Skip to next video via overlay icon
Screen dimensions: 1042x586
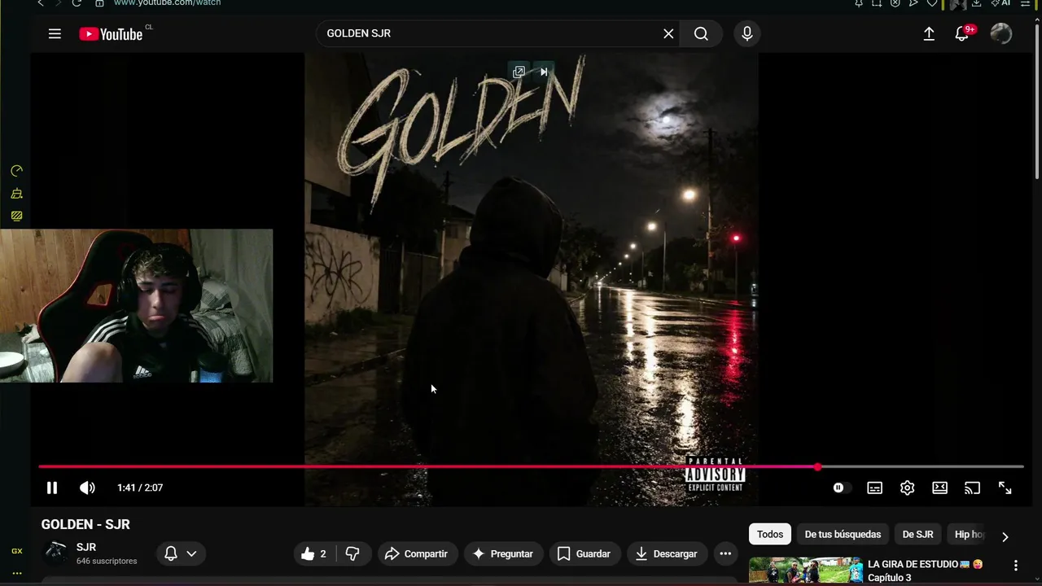coord(544,72)
